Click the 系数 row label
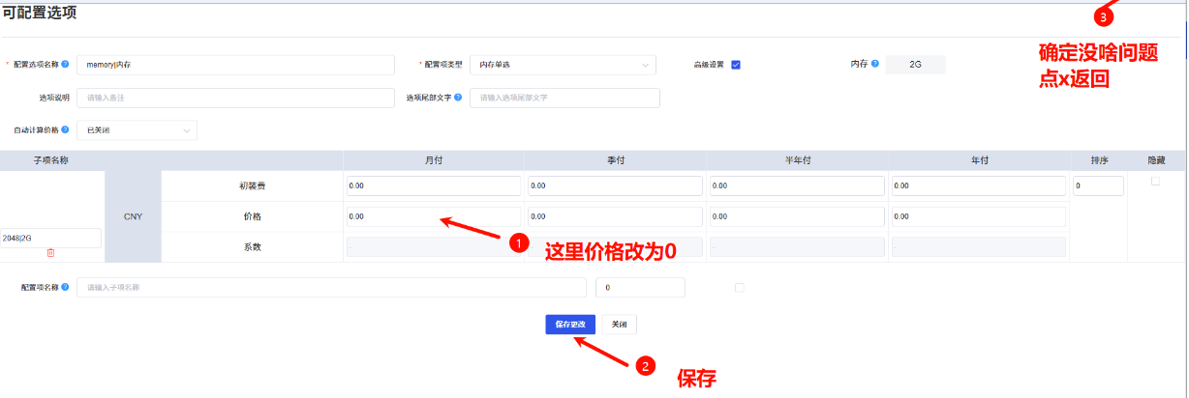The width and height of the screenshot is (1189, 398). 252,246
